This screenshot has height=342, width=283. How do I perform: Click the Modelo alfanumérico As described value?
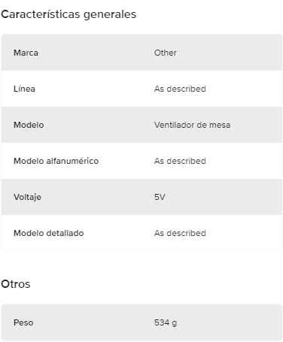pyautogui.click(x=180, y=161)
